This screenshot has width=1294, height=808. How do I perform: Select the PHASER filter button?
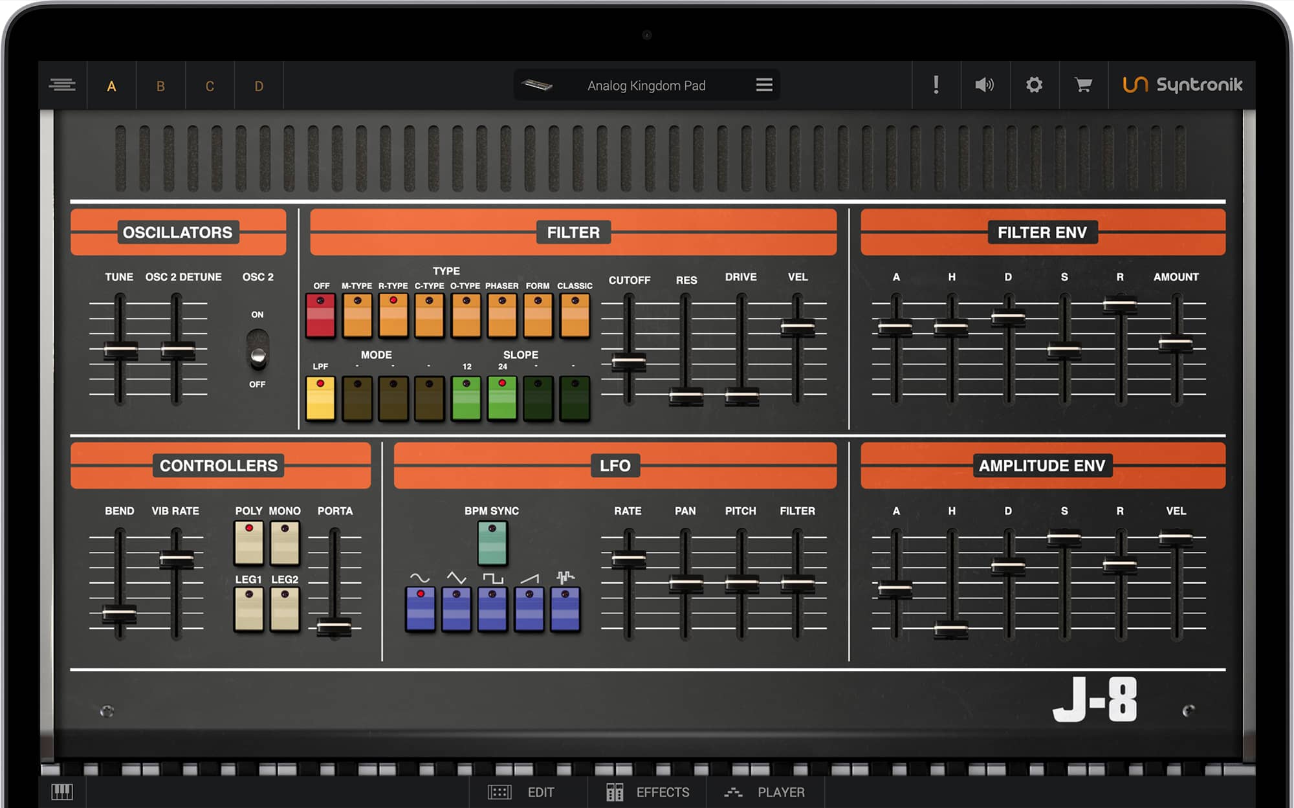pos(502,315)
